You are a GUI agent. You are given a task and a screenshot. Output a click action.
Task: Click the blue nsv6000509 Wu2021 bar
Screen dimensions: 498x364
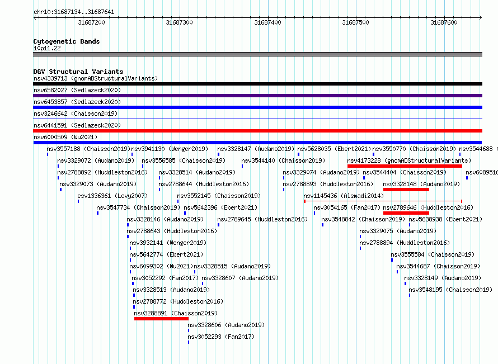point(257,143)
